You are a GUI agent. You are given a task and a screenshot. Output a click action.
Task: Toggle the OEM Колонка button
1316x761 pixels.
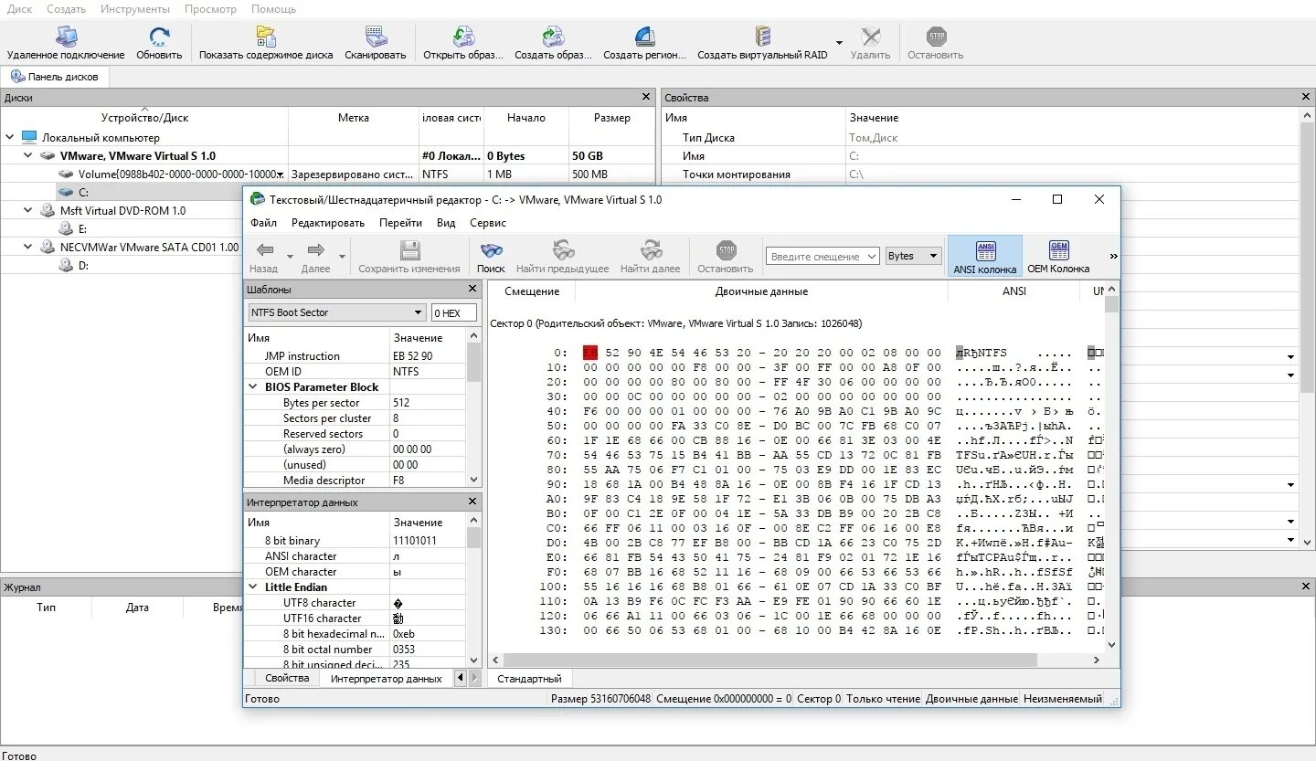[1058, 256]
